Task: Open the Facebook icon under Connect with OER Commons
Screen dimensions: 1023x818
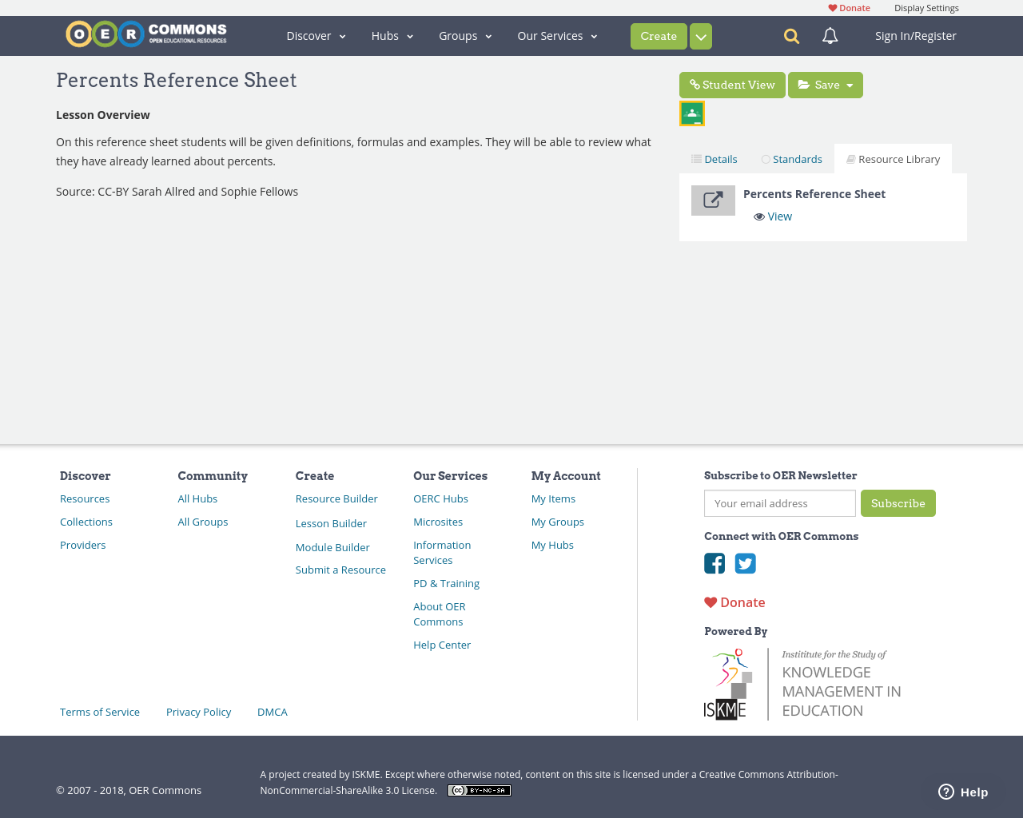Action: (715, 563)
